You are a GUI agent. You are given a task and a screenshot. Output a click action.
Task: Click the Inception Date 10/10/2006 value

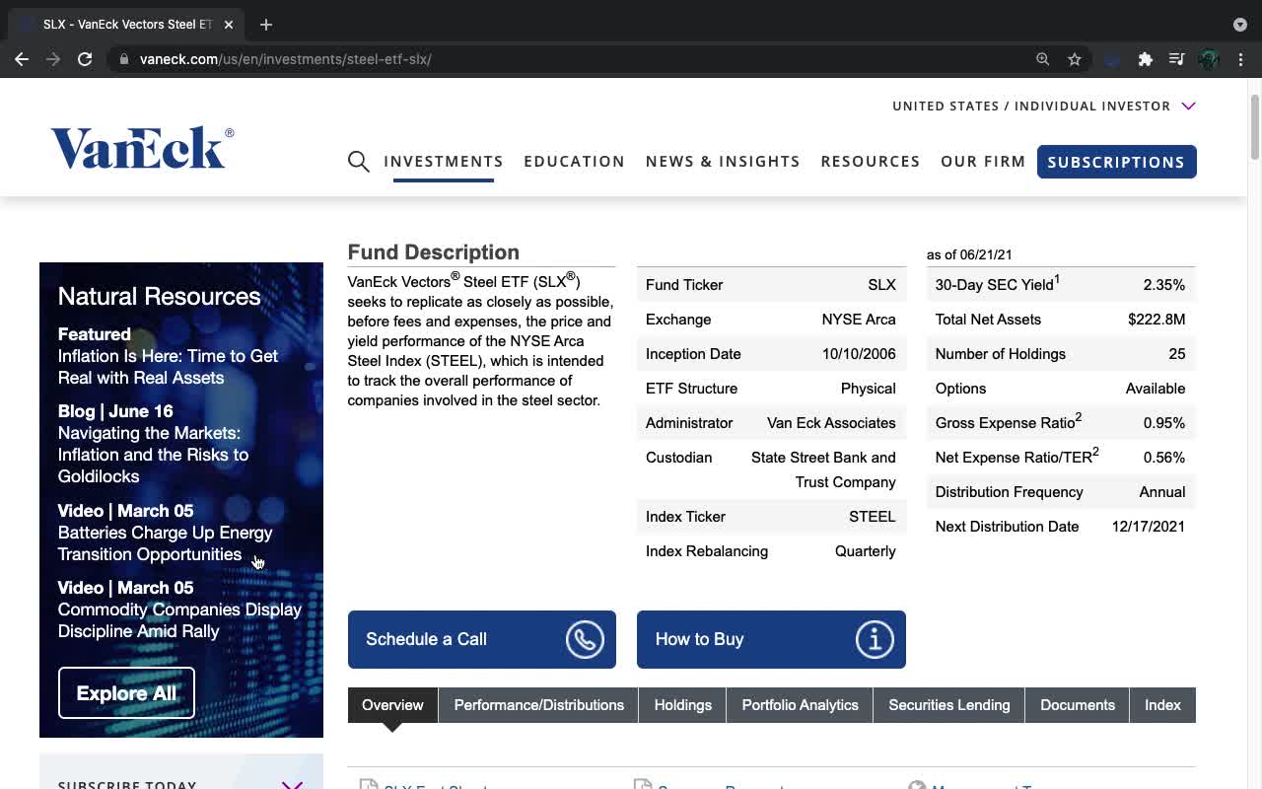click(x=859, y=354)
